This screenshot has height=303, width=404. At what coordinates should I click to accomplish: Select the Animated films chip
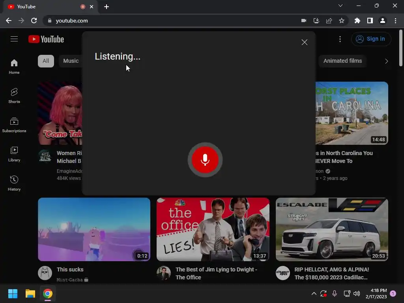point(343,61)
